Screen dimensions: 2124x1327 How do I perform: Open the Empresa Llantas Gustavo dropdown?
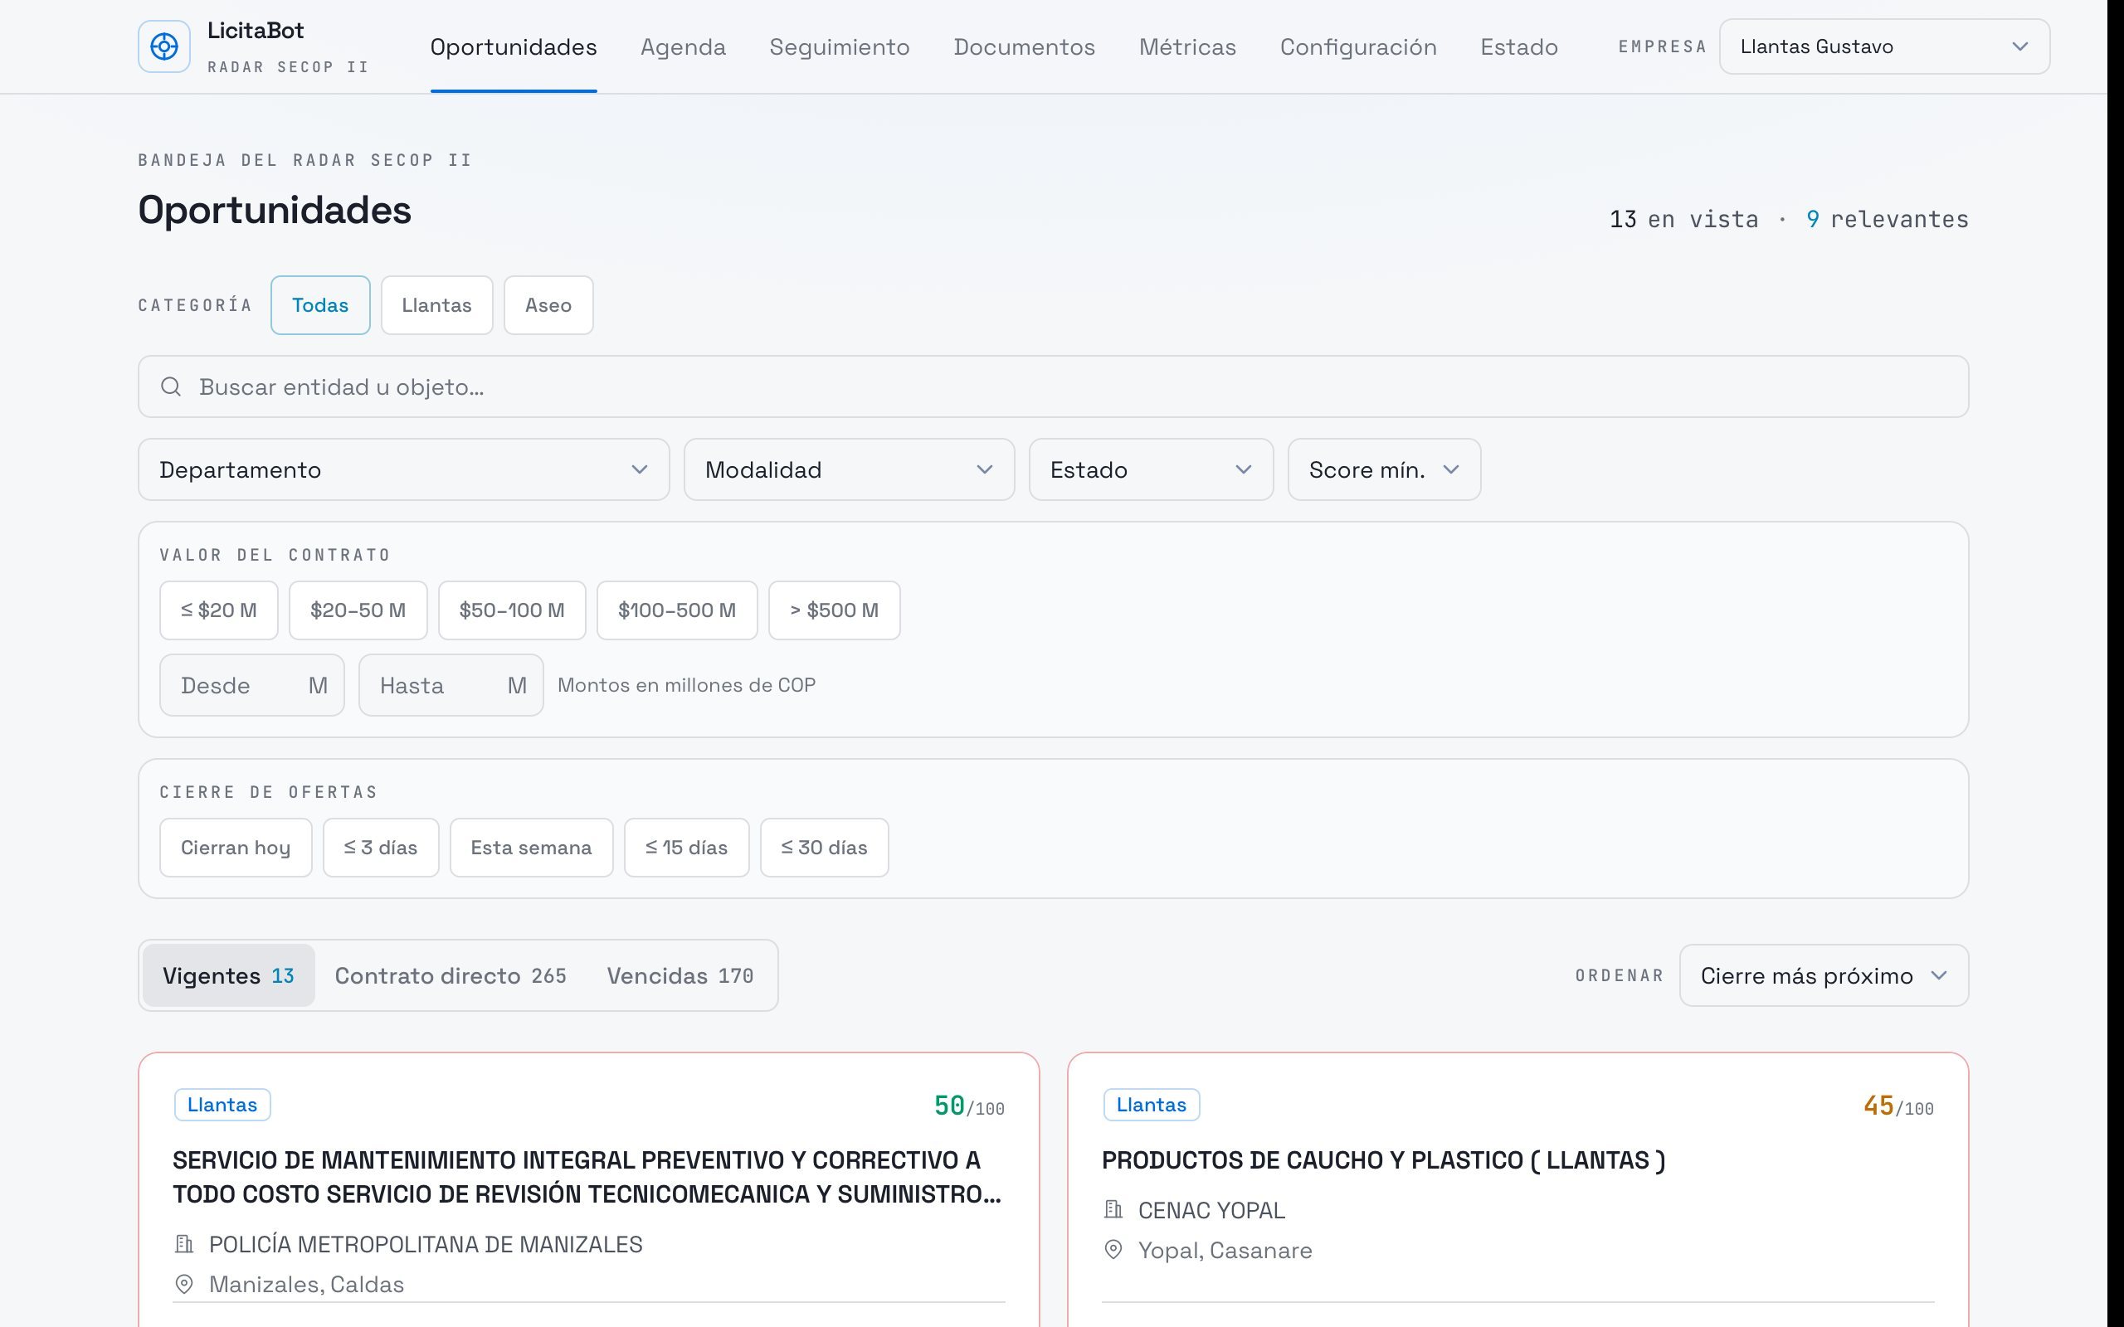[x=1884, y=46]
